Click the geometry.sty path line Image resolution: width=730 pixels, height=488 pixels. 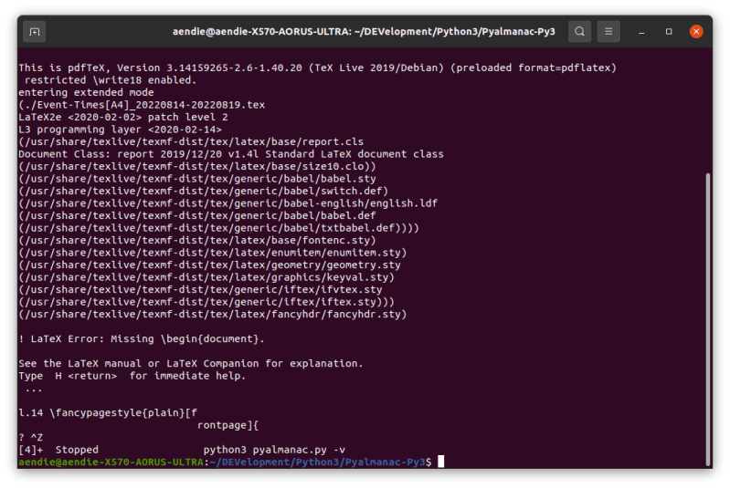[209, 265]
